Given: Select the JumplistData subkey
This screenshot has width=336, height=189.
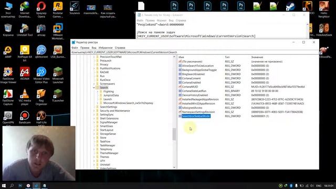Looking at the screenshot, I should (x=111, y=96).
